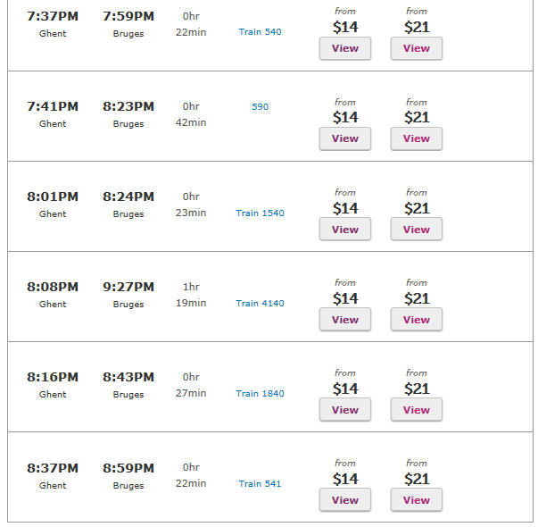This screenshot has width=538, height=527.
Task: Select the 8:37PM to 8:59PM departure time
Action: click(x=53, y=468)
